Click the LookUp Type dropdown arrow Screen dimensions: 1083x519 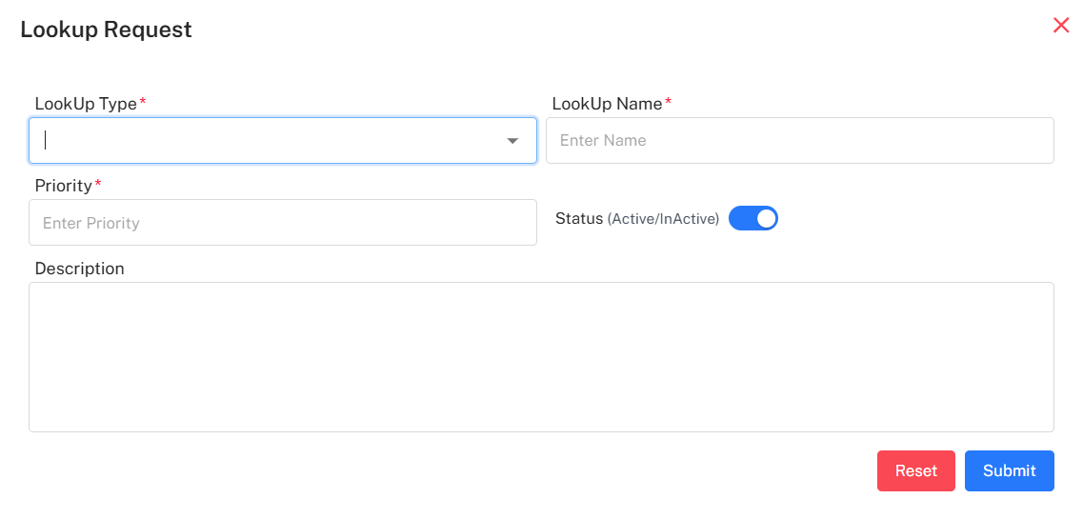click(x=512, y=141)
